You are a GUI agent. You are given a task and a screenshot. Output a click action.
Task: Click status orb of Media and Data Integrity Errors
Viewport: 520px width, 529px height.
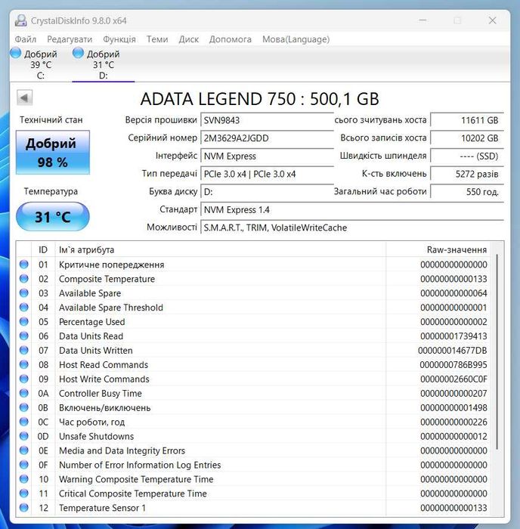click(x=24, y=450)
